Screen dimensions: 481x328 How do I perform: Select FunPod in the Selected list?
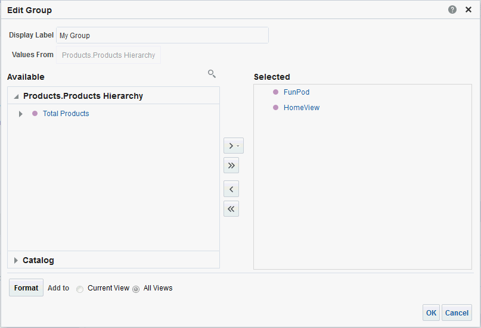[x=296, y=92]
